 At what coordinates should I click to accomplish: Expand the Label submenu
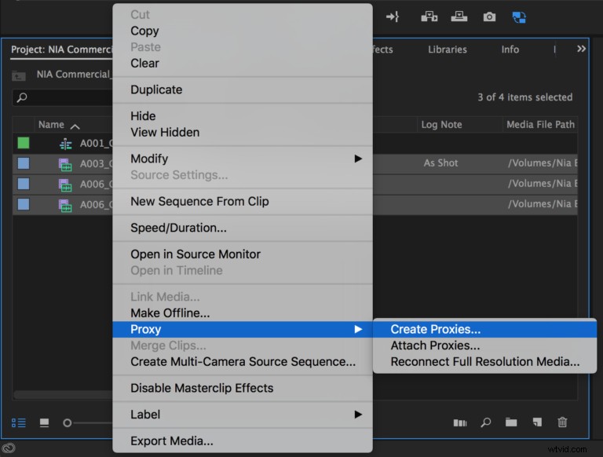pyautogui.click(x=243, y=415)
